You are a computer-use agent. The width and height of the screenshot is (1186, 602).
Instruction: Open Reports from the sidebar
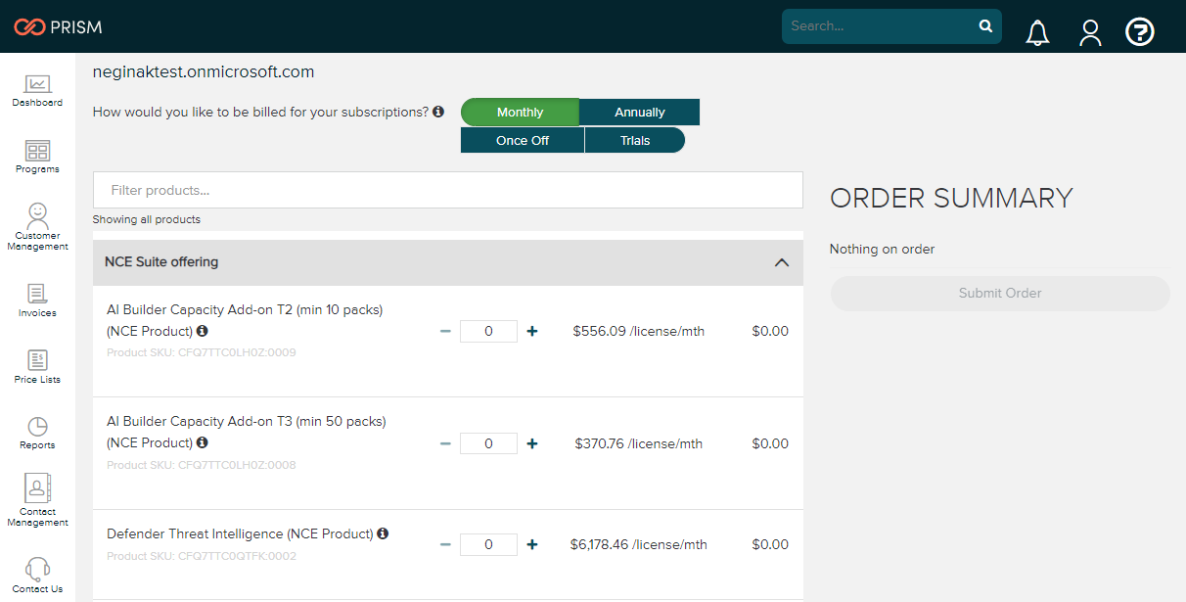pos(37,433)
